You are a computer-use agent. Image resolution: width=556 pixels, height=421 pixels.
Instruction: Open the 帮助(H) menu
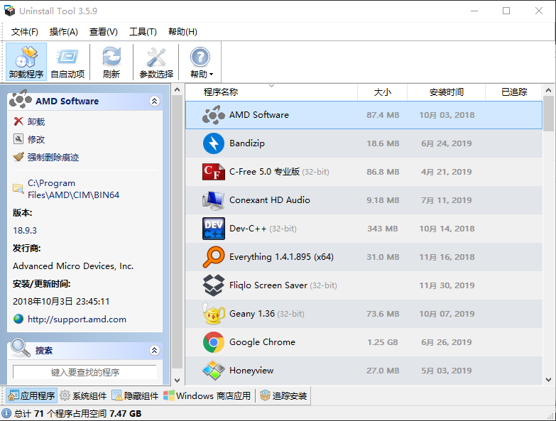coord(182,32)
